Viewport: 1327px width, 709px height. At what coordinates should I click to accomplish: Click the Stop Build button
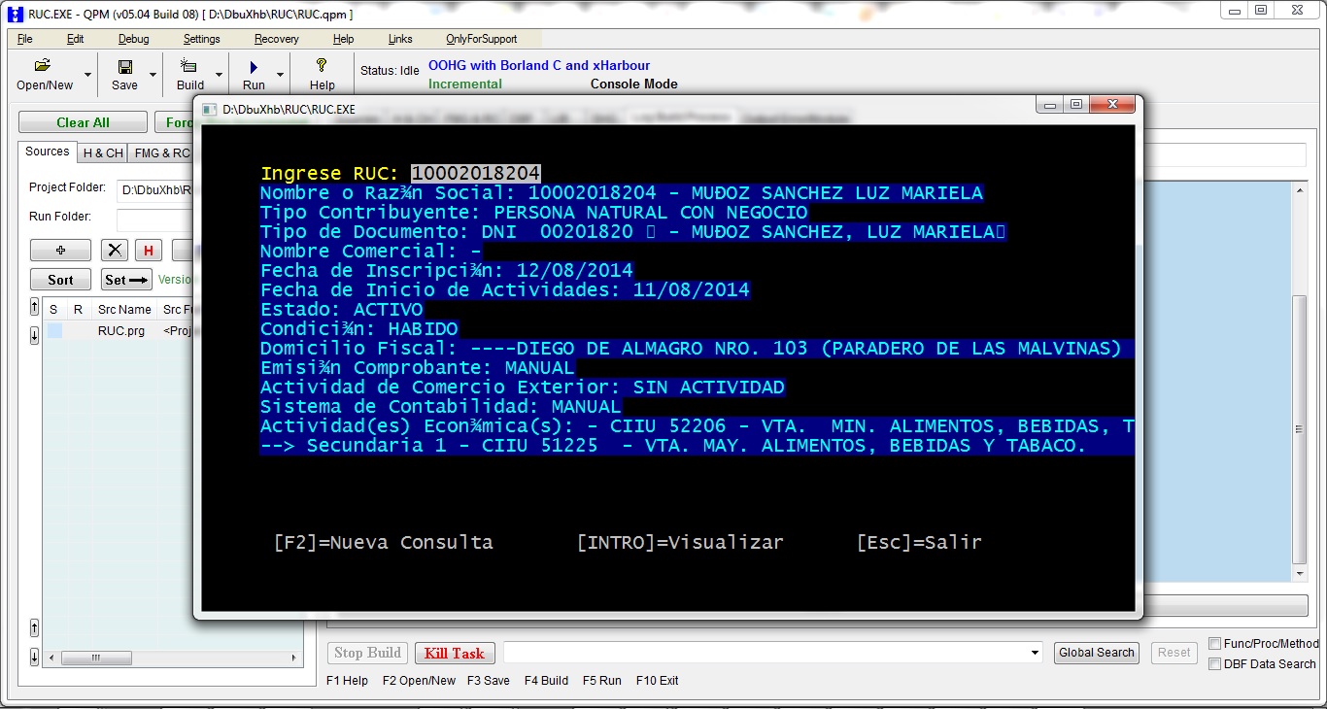click(368, 653)
